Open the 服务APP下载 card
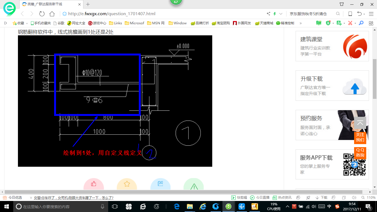The image size is (377, 212). click(332, 165)
